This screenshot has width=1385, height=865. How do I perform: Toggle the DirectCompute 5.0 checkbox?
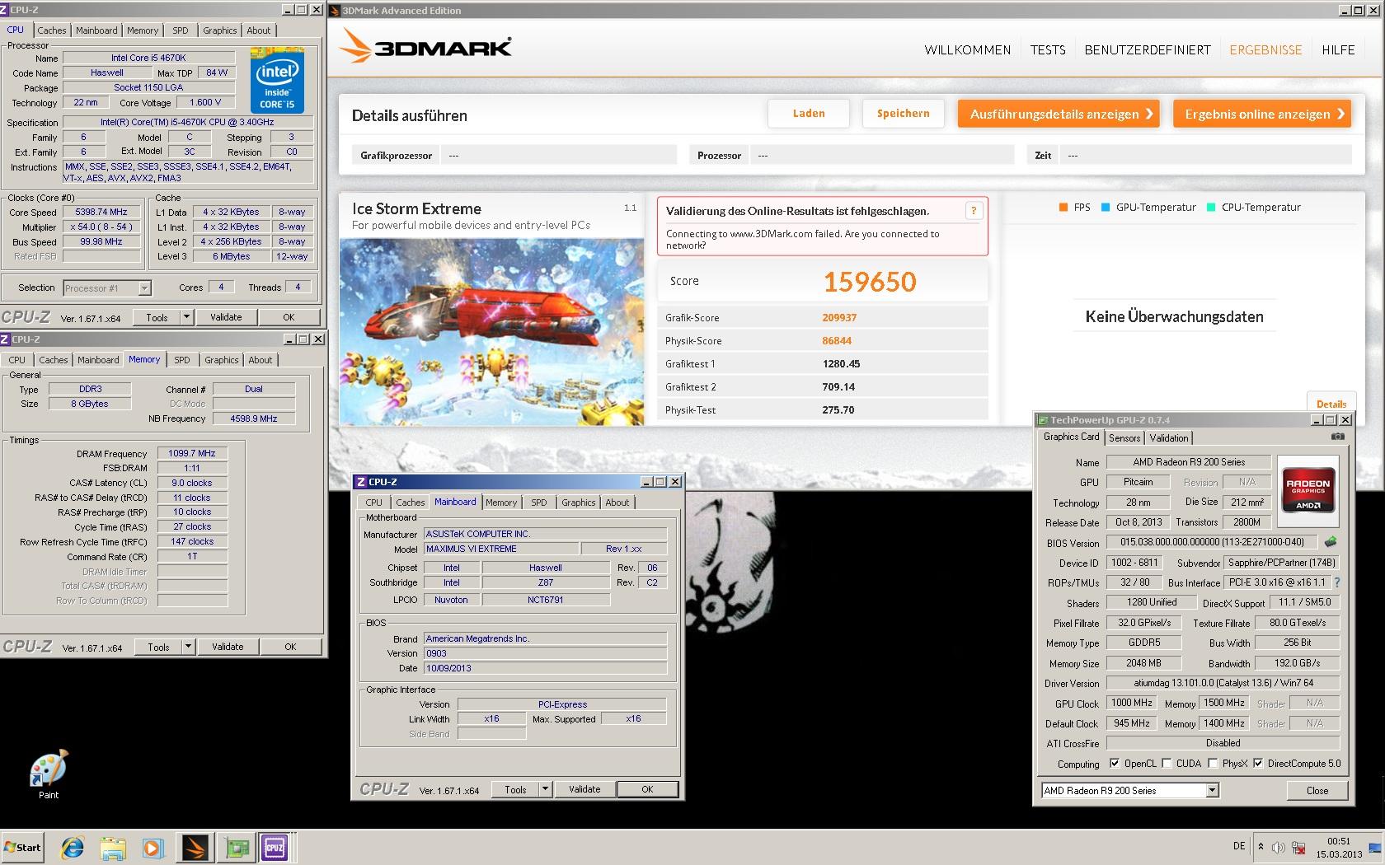pos(1258,764)
